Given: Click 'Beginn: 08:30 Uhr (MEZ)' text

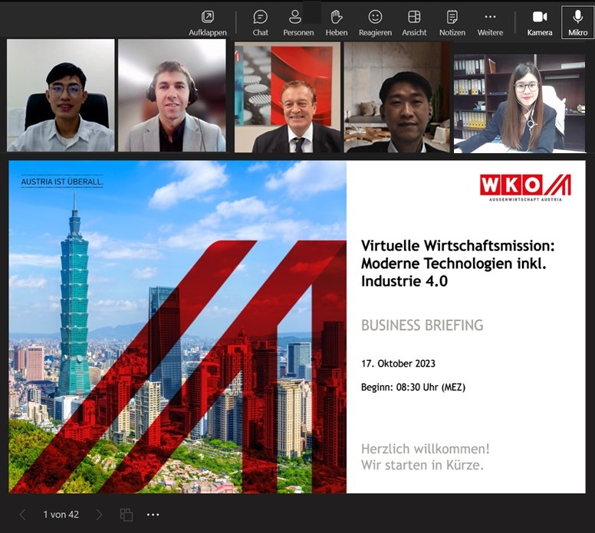Looking at the screenshot, I should (x=413, y=387).
